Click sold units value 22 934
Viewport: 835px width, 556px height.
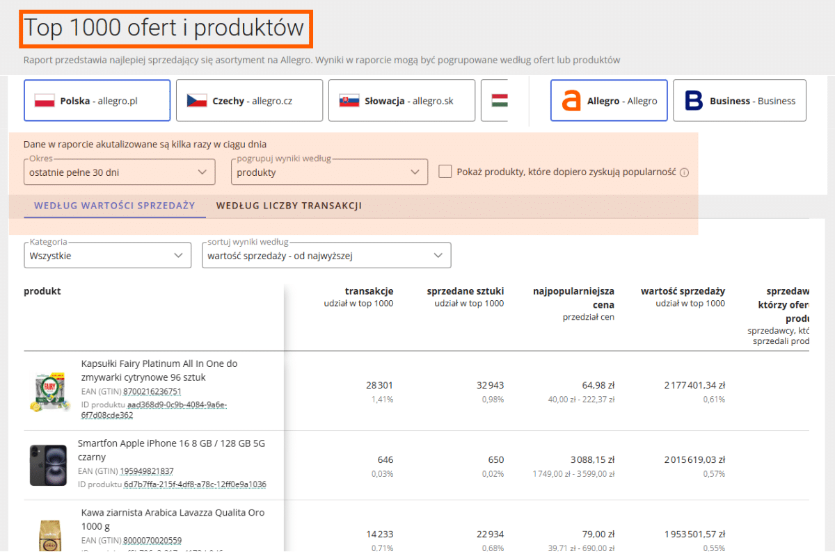(489, 534)
